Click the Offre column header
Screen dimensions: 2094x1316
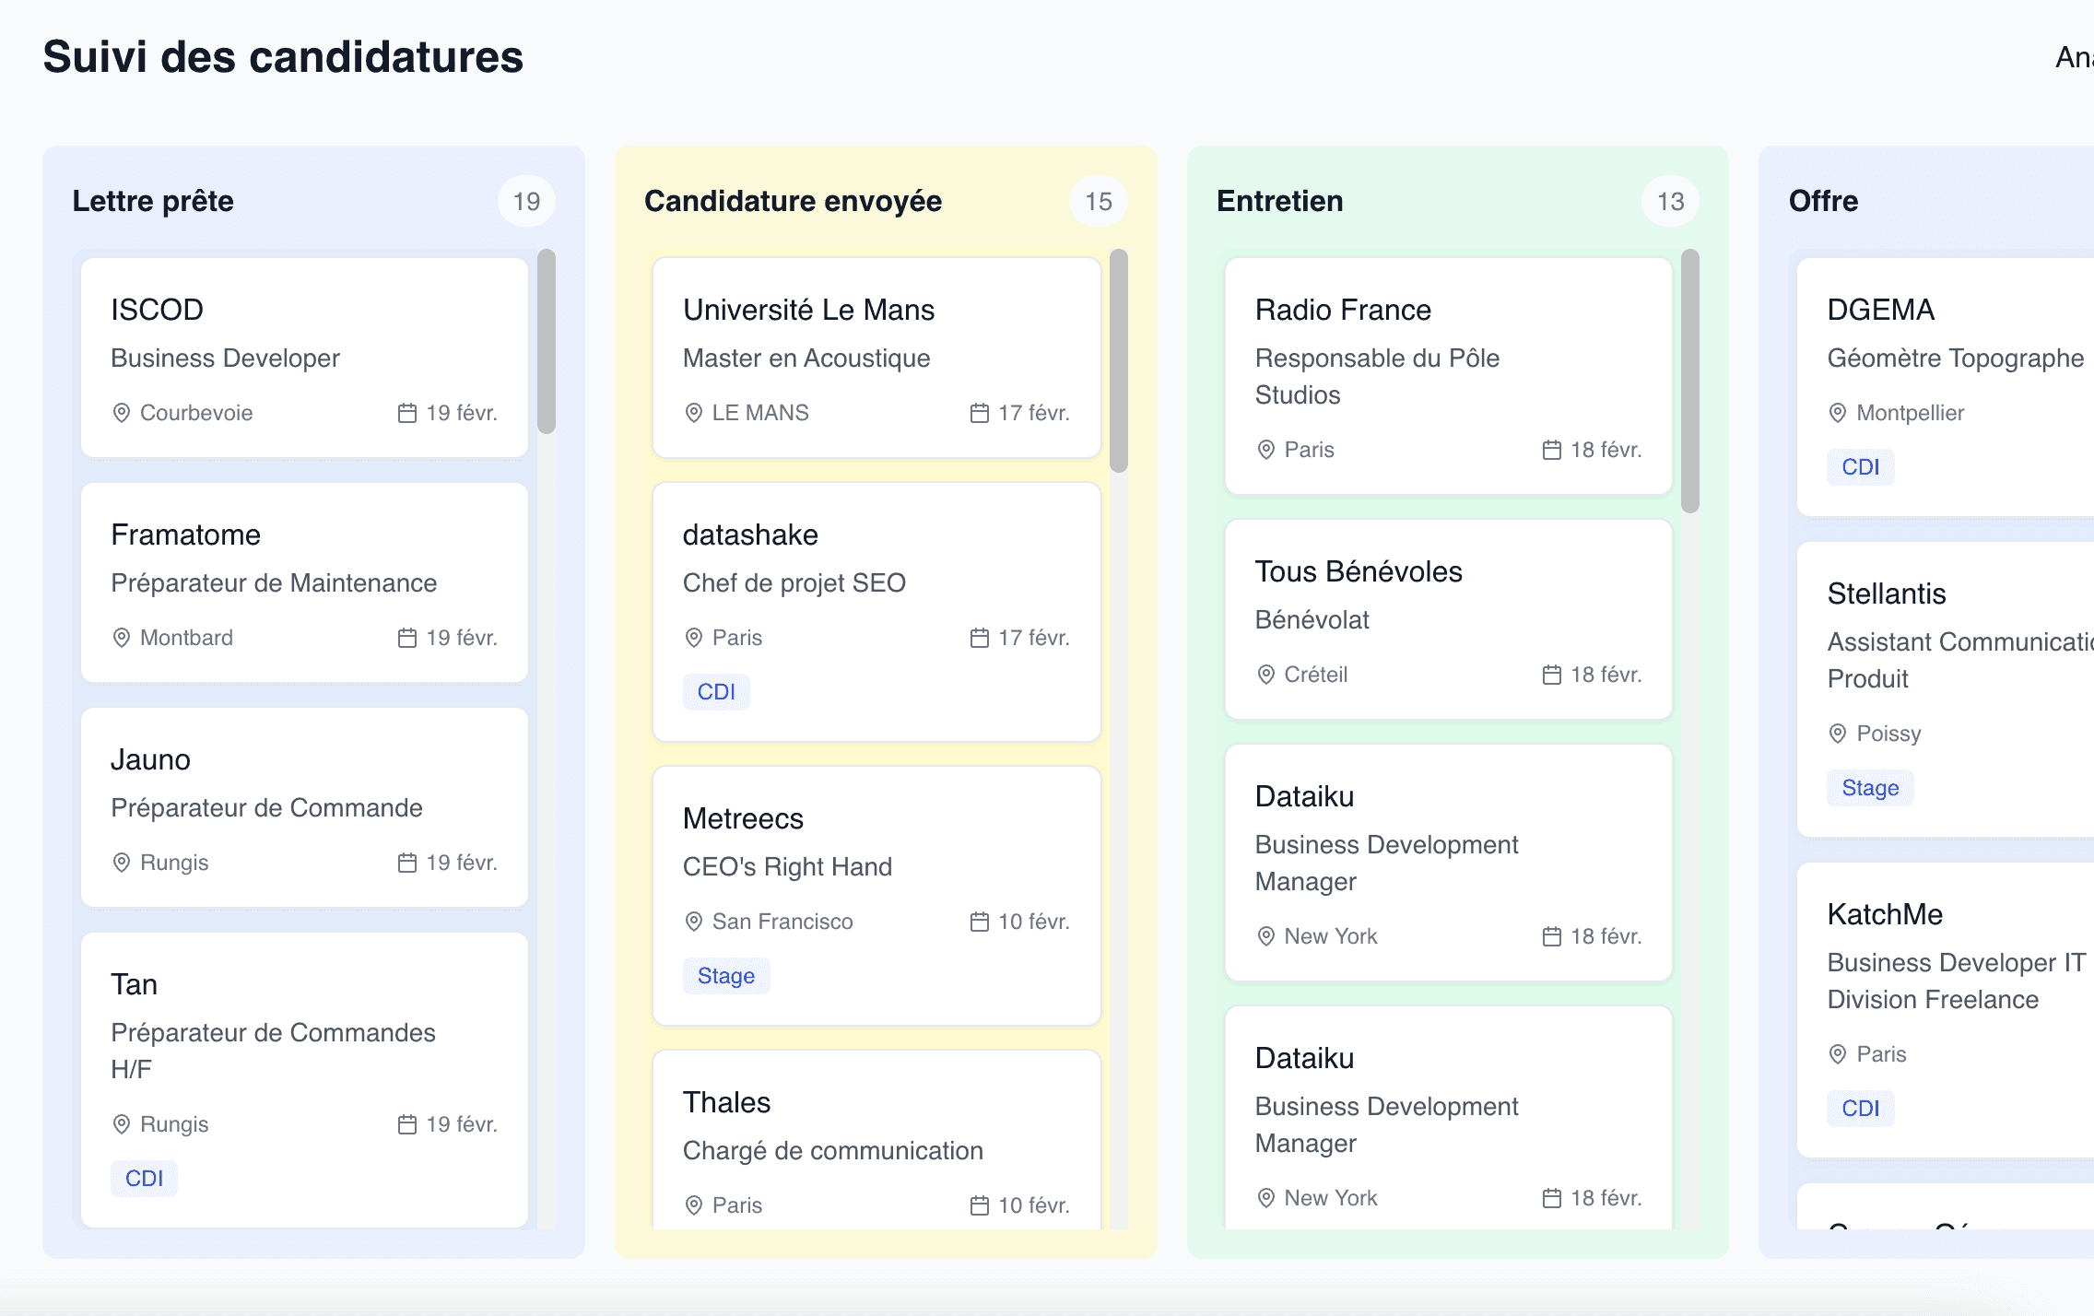point(1823,201)
